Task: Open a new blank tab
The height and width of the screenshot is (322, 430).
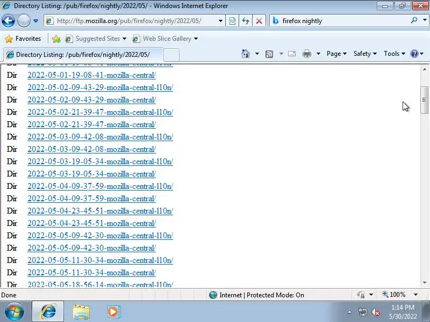Action: [x=171, y=55]
